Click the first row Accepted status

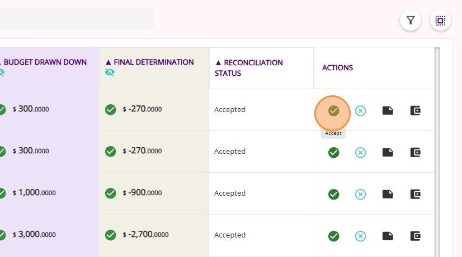pyautogui.click(x=230, y=110)
